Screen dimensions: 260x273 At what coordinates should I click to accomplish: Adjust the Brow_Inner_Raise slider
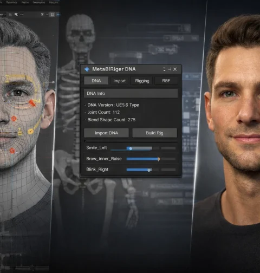click(x=143, y=159)
